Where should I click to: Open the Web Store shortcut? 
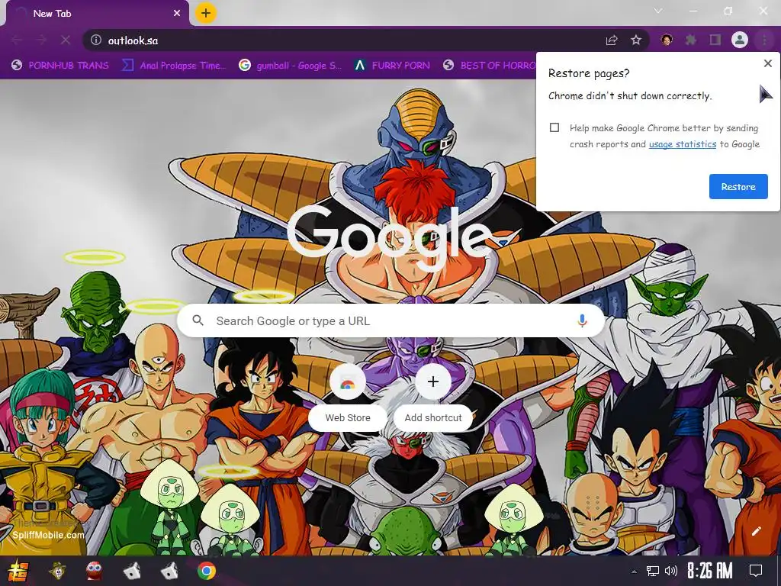[x=348, y=397]
